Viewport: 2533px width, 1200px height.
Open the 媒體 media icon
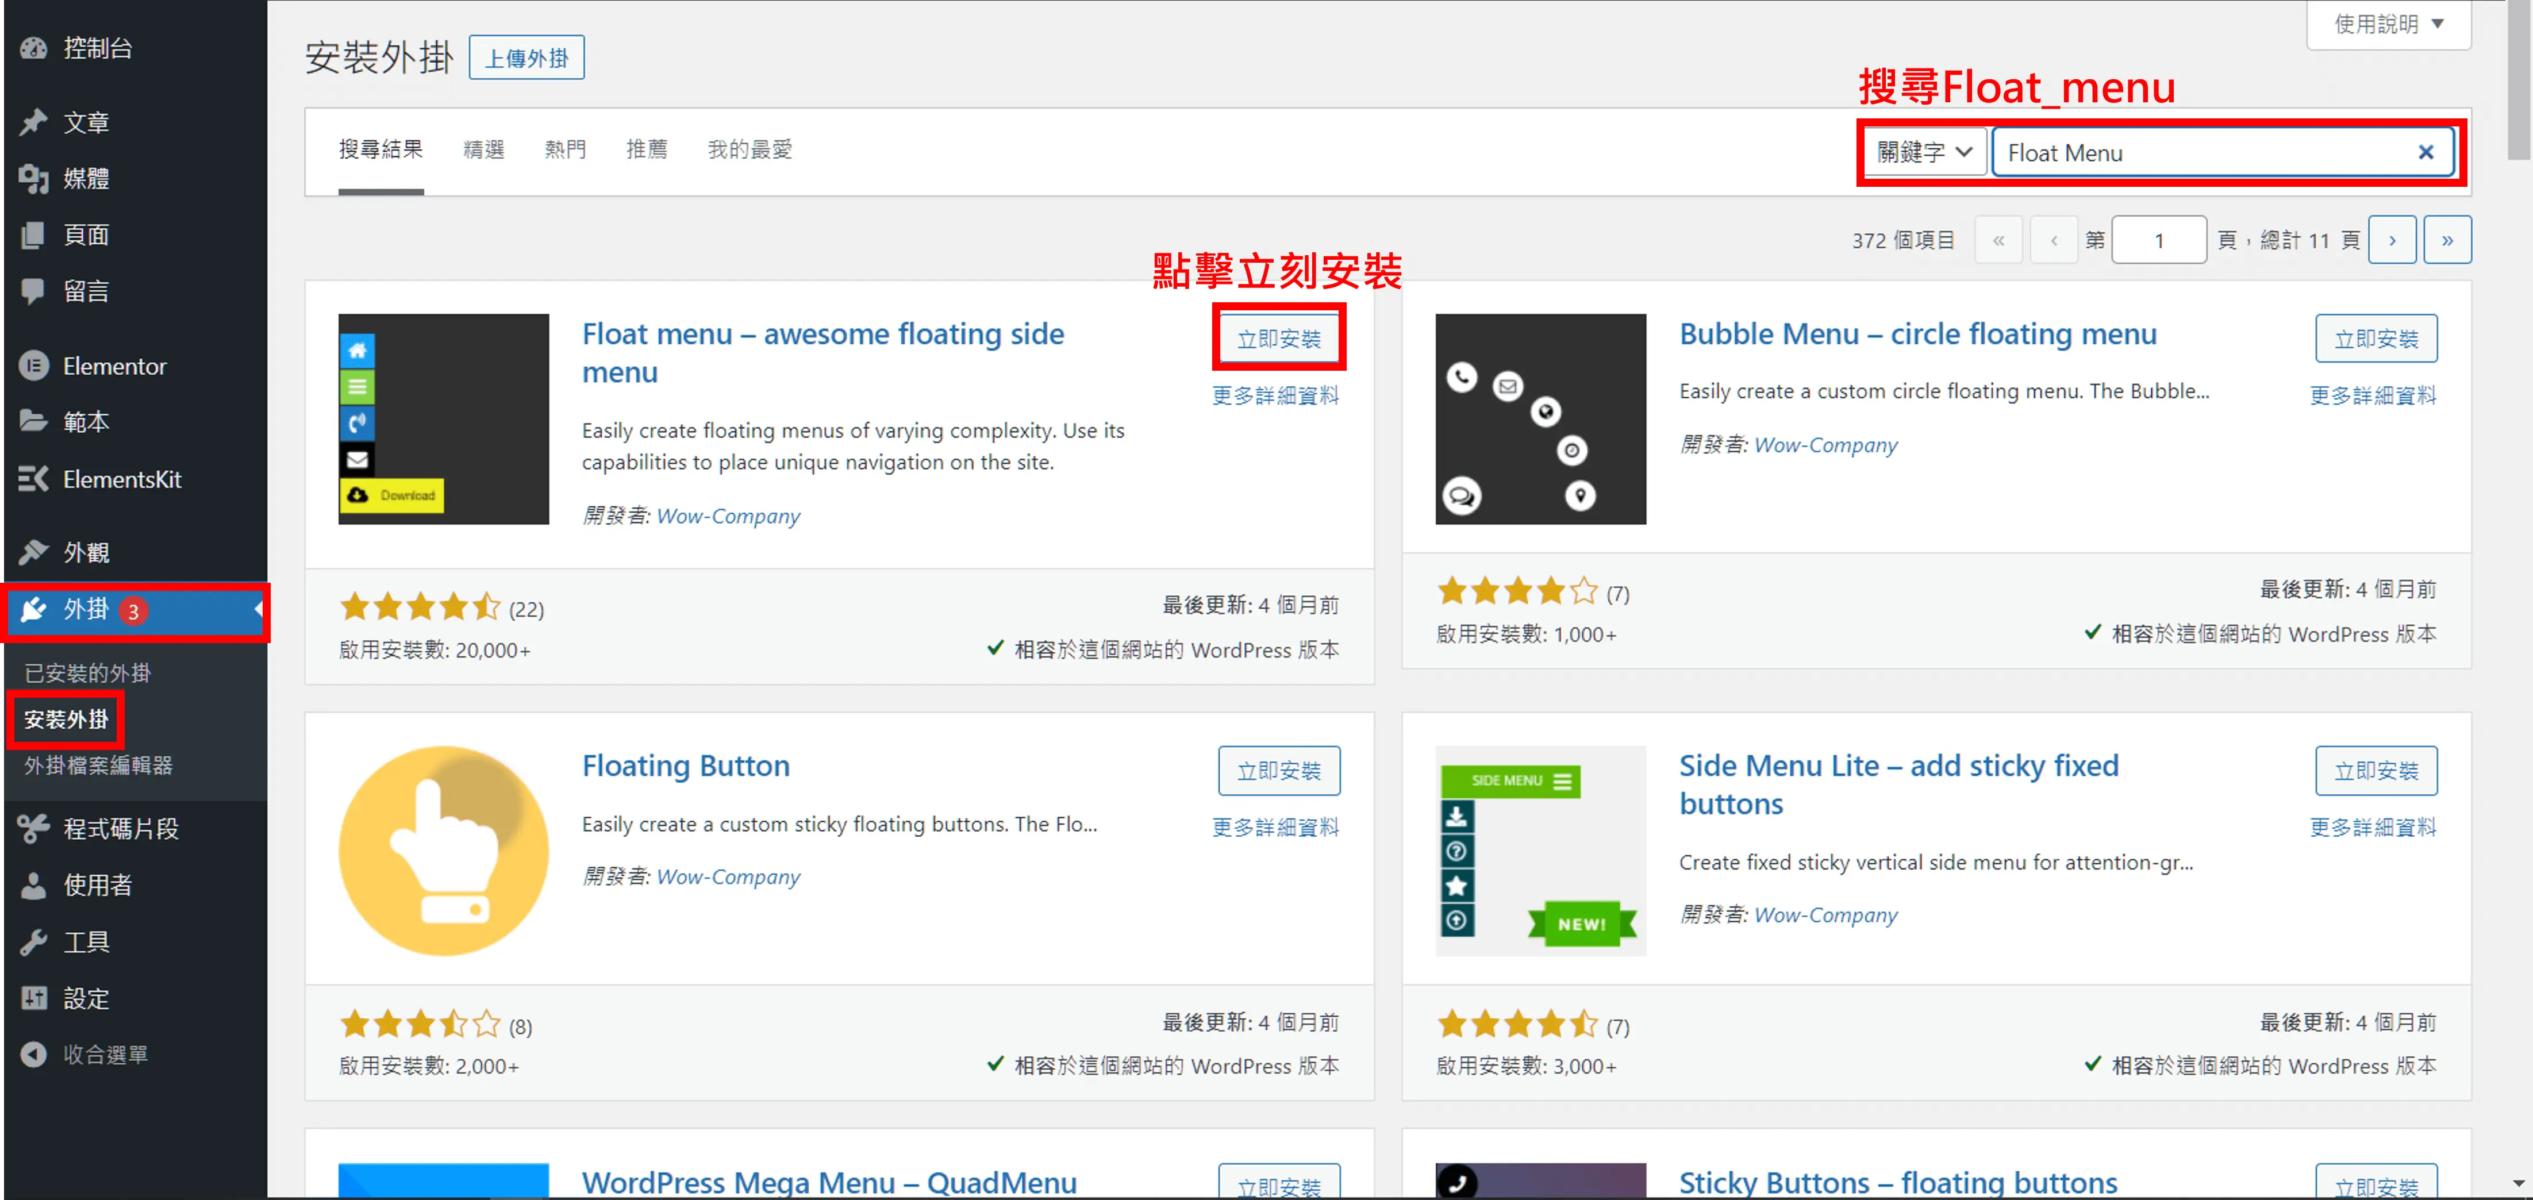tap(34, 178)
